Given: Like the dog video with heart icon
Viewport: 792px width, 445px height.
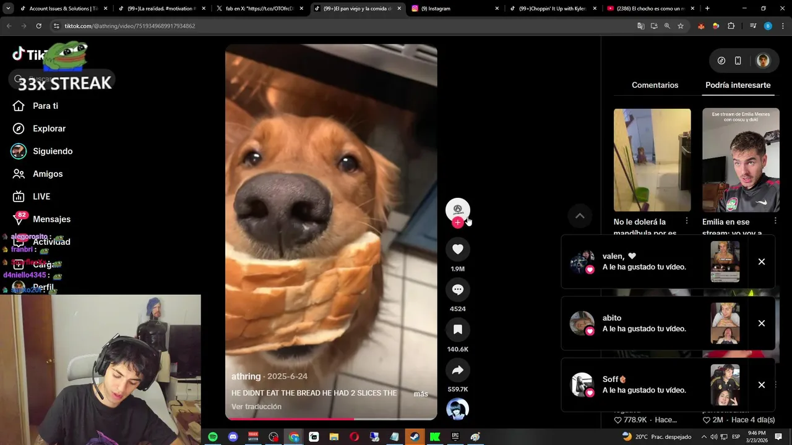Looking at the screenshot, I should pos(458,249).
